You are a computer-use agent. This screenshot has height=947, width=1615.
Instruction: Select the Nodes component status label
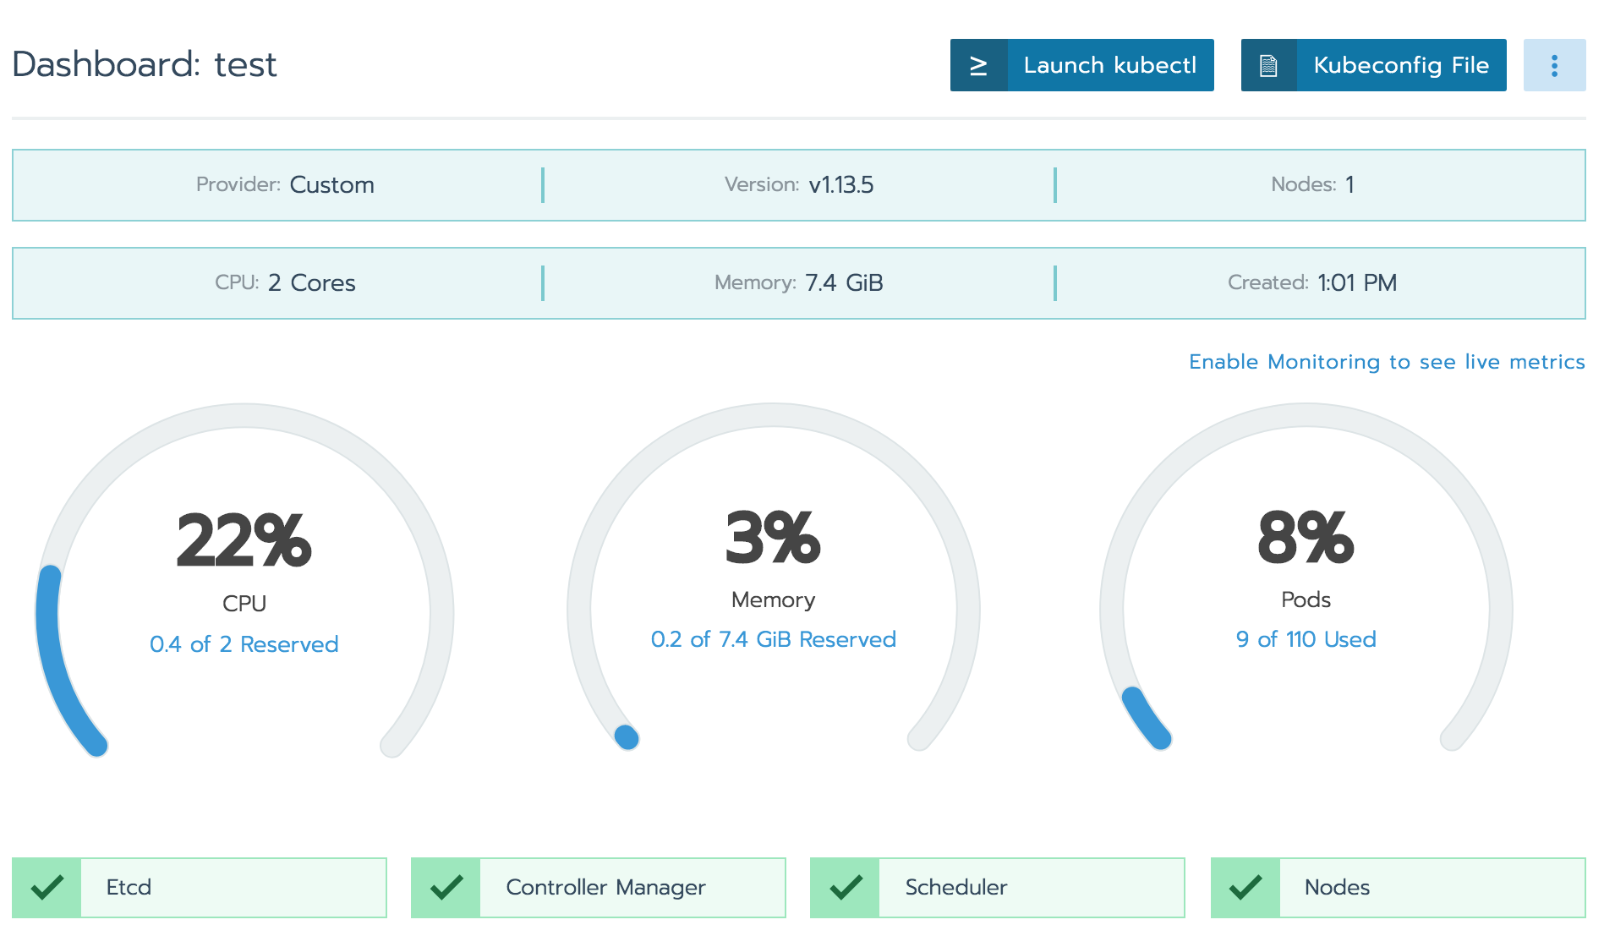click(x=1337, y=887)
